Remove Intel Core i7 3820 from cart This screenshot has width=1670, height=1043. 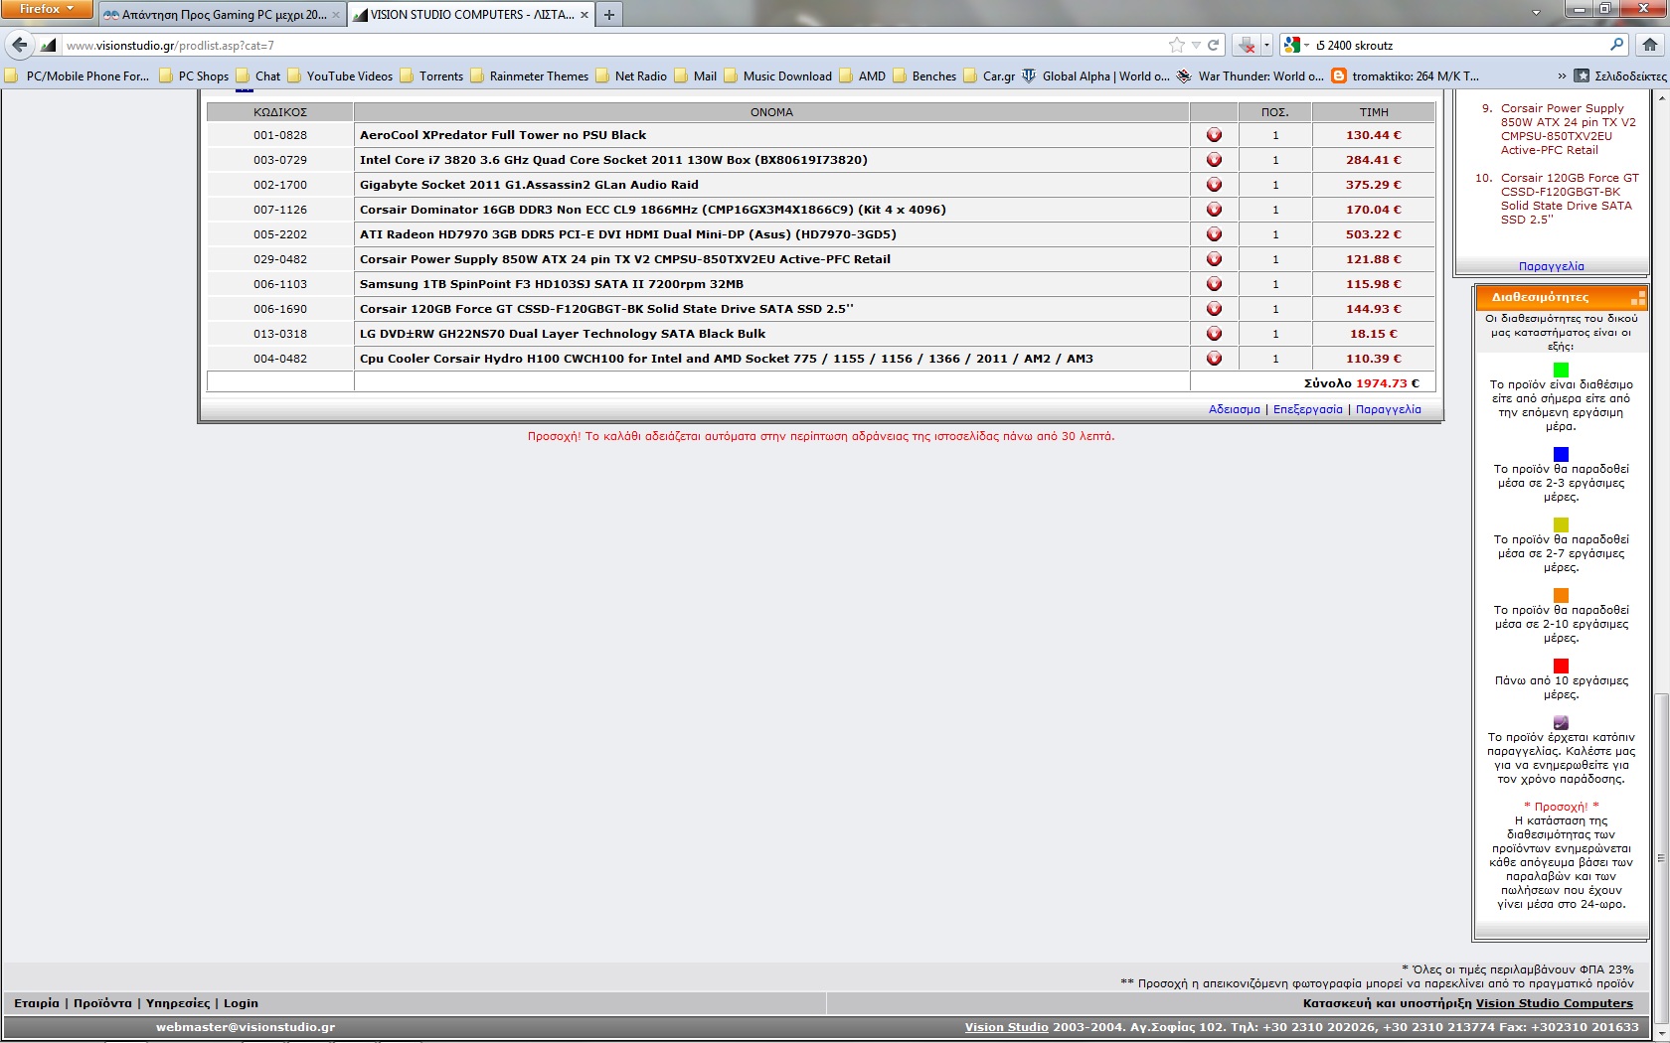(x=1214, y=160)
